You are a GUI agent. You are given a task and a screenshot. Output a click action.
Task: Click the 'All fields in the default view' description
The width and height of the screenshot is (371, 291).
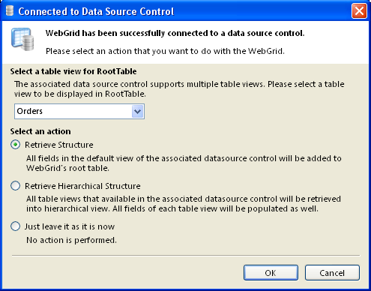[x=184, y=163]
